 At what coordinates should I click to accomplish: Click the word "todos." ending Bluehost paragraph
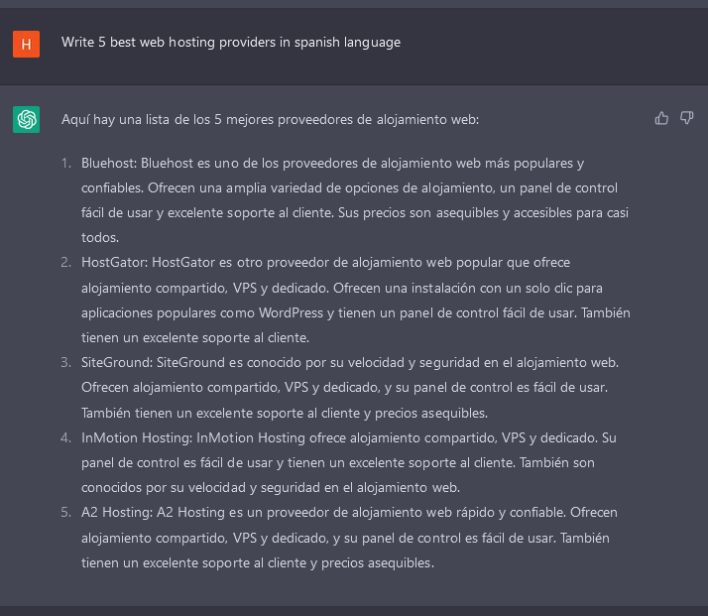(x=100, y=237)
